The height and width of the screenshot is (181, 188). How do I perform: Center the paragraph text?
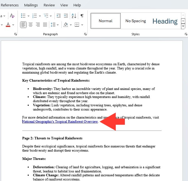click(x=31, y=25)
